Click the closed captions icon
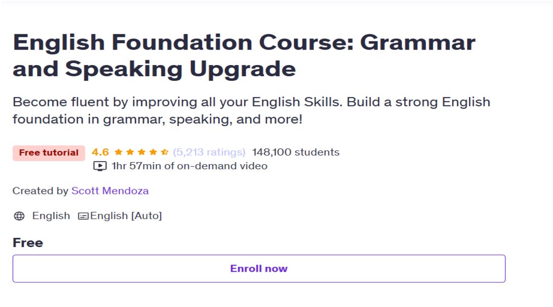The height and width of the screenshot is (307, 553). tap(83, 216)
